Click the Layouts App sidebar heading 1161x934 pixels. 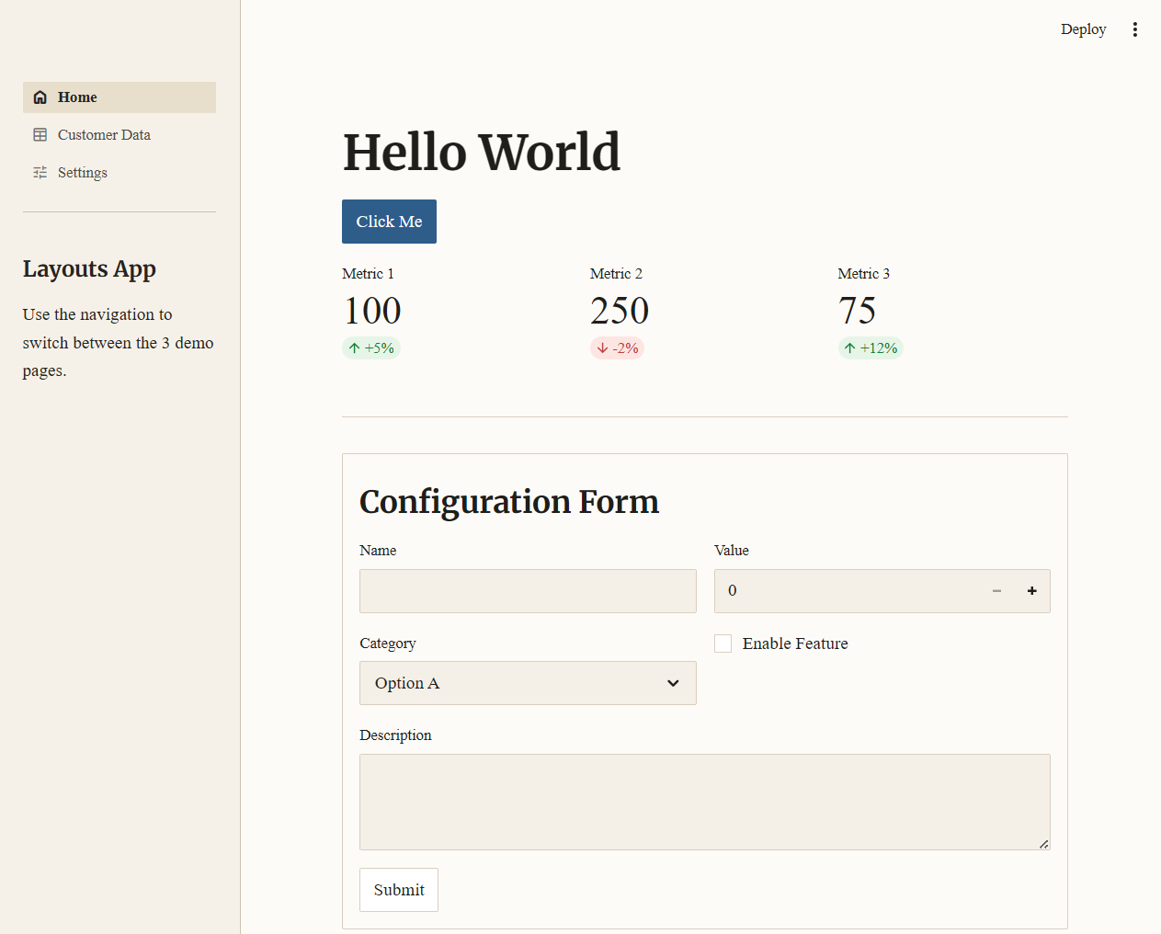(89, 269)
